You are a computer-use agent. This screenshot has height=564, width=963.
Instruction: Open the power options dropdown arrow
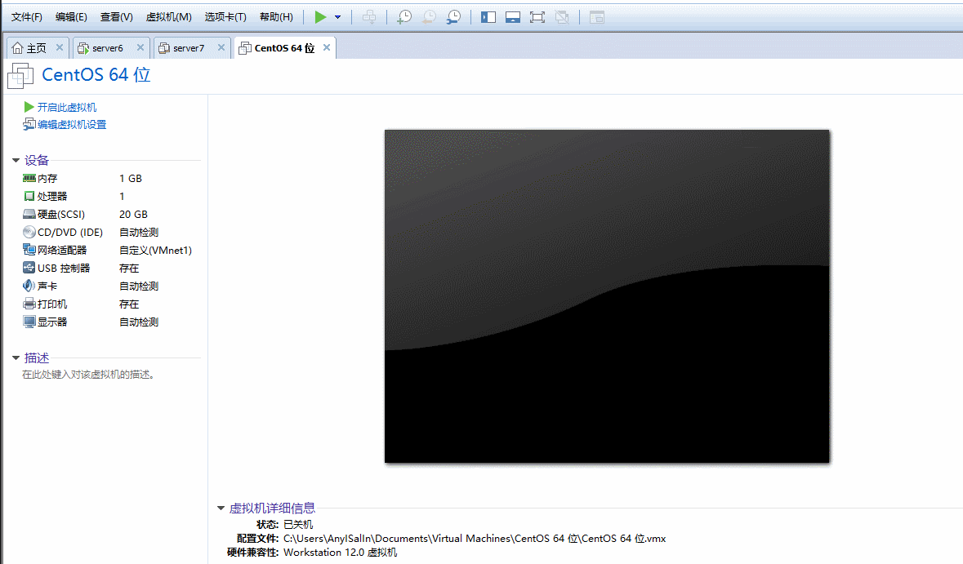(x=338, y=17)
